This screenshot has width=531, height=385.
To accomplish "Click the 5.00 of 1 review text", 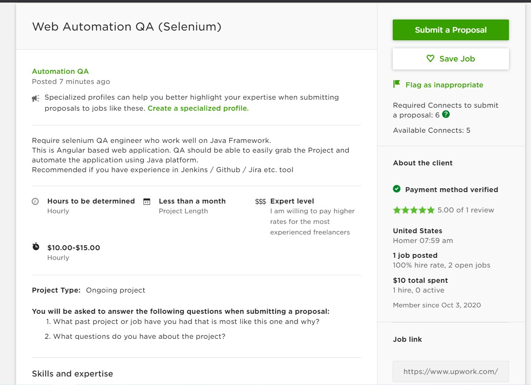I will pyautogui.click(x=466, y=210).
